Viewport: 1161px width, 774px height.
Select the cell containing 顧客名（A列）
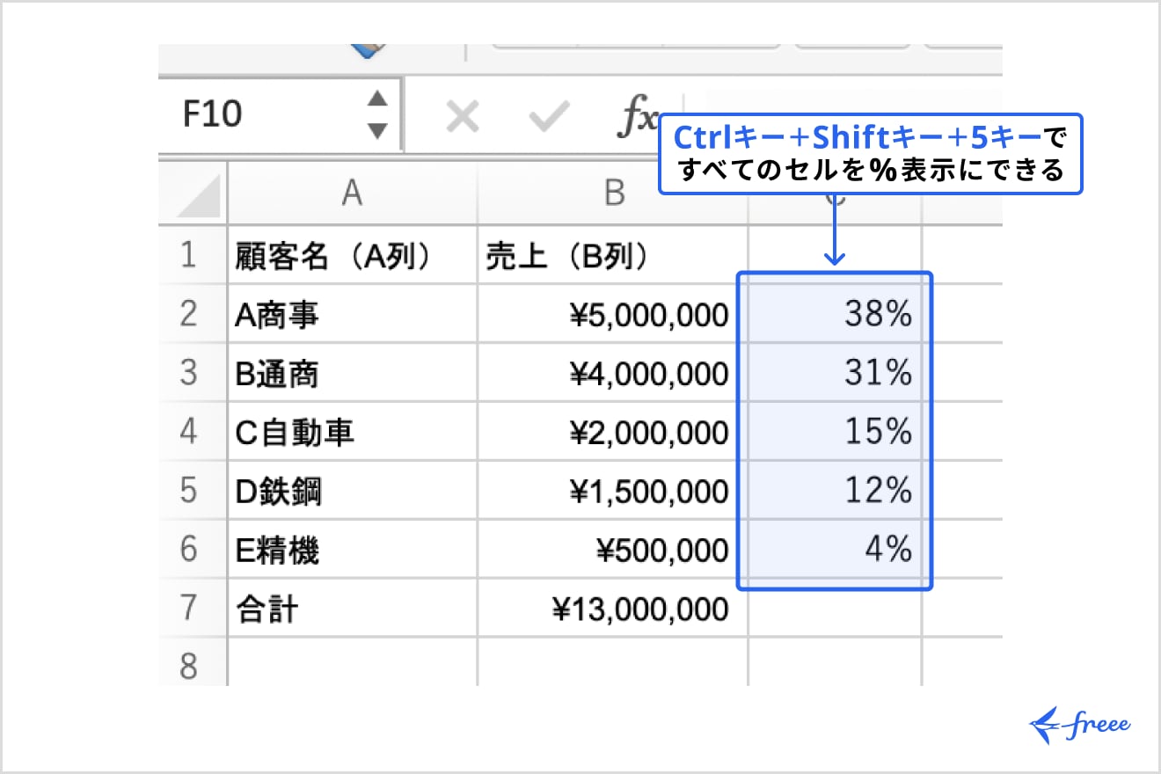pos(352,255)
